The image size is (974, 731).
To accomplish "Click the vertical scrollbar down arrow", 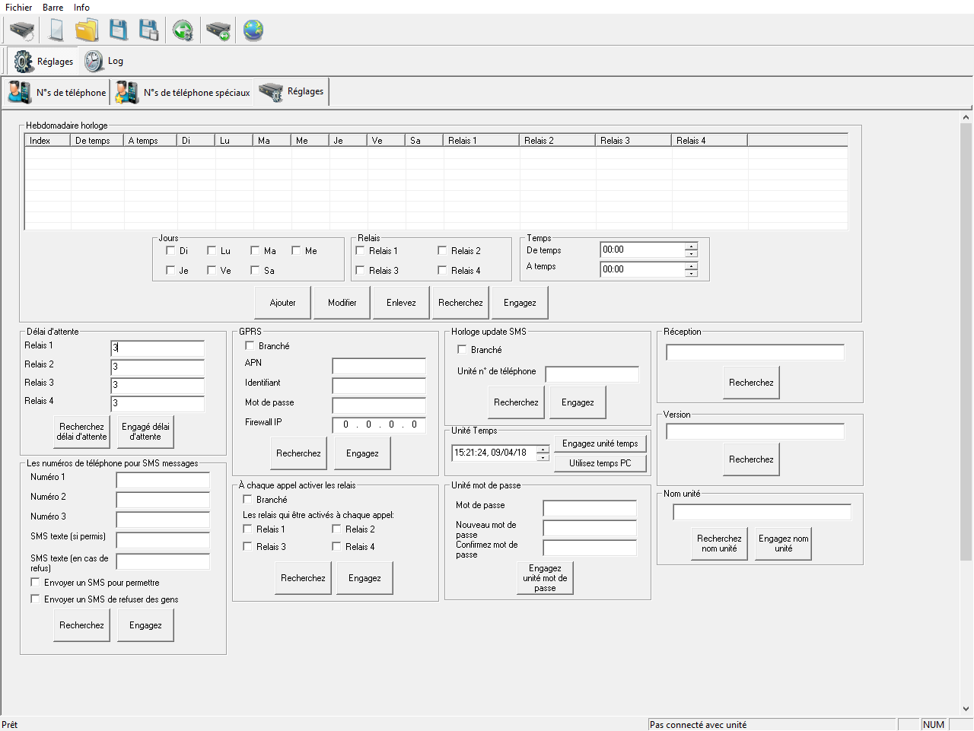I will pos(966,709).
